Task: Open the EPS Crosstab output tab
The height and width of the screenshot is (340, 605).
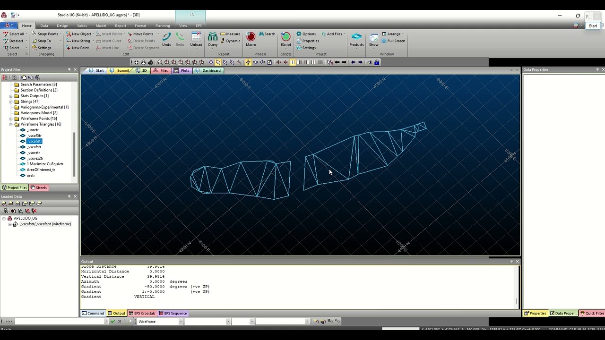Action: (142, 313)
